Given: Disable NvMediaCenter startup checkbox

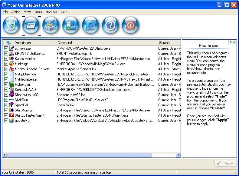Looking at the screenshot, I should [x=6, y=79].
